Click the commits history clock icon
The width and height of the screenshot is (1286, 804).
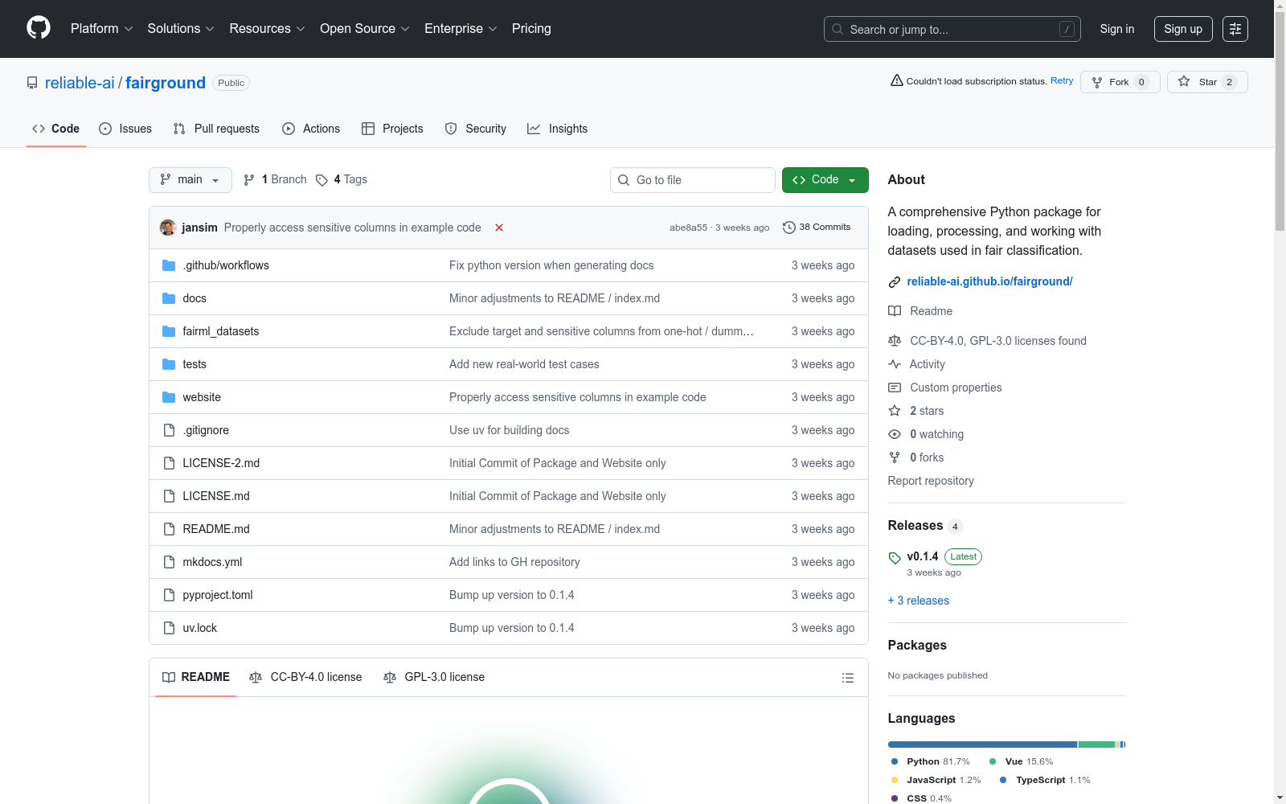[x=789, y=228]
